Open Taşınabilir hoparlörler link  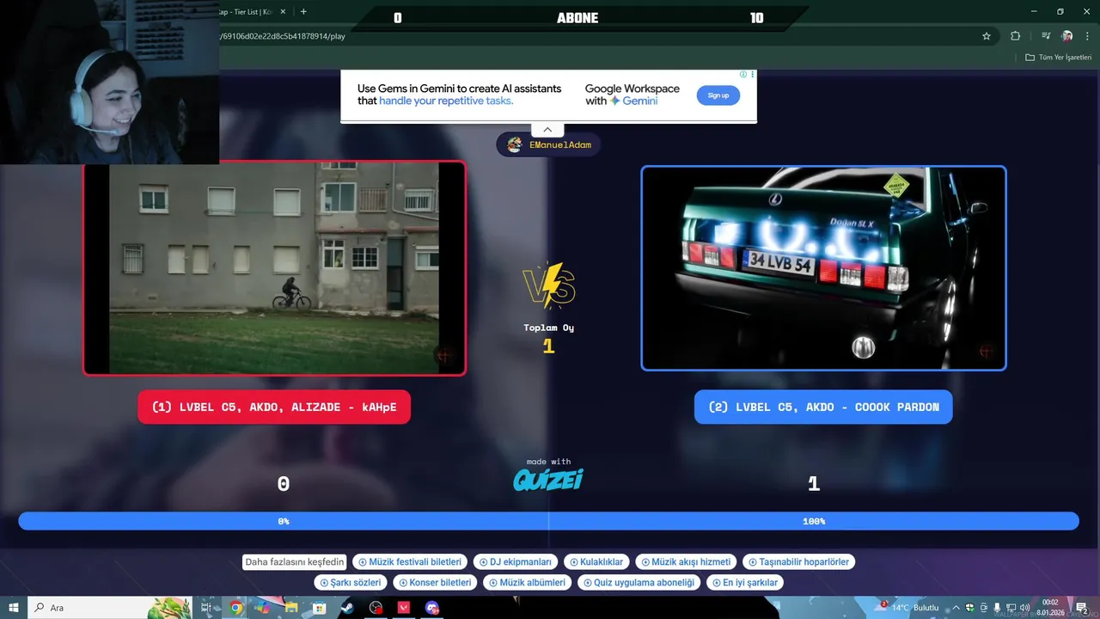[798, 562]
